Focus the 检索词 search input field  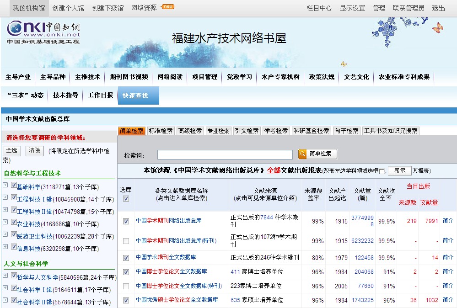225,154
